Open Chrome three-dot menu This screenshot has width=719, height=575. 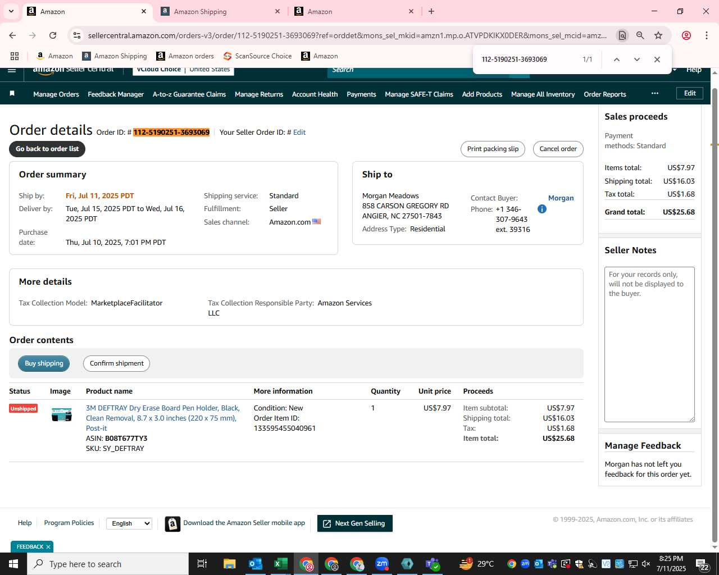coord(706,35)
